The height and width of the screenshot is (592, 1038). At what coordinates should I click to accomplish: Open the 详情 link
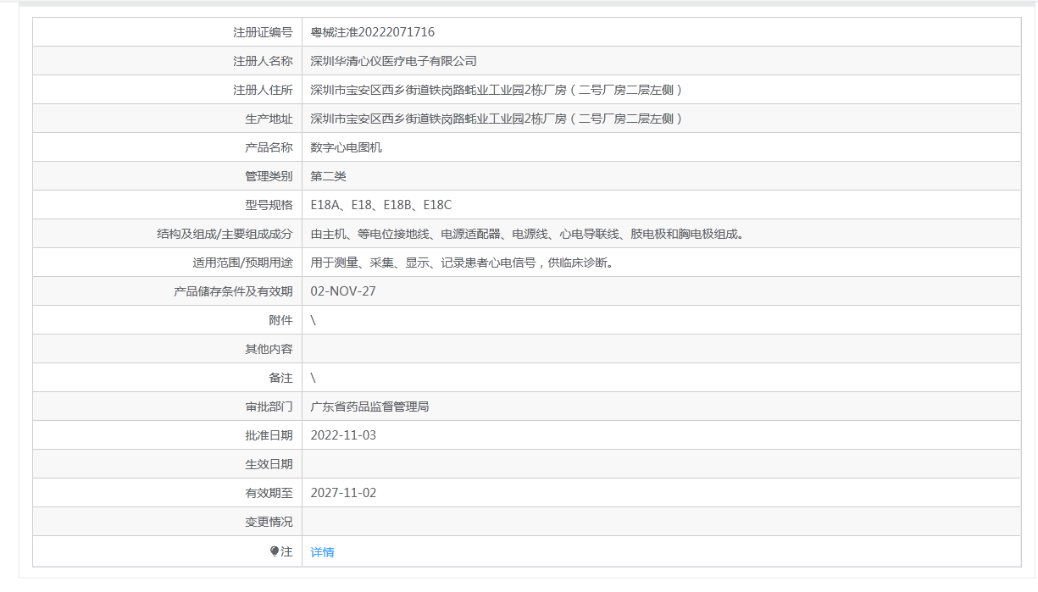(x=322, y=552)
